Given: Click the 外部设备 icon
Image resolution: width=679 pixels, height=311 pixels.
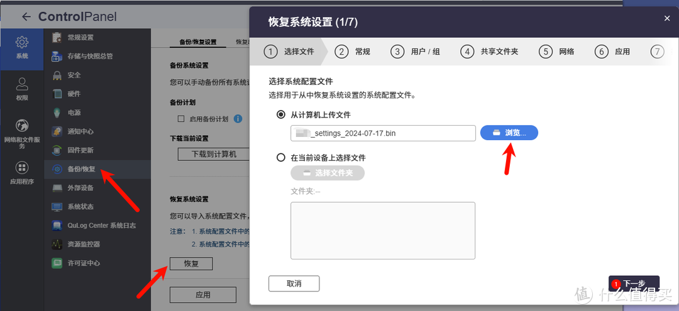Looking at the screenshot, I should pyautogui.click(x=57, y=188).
